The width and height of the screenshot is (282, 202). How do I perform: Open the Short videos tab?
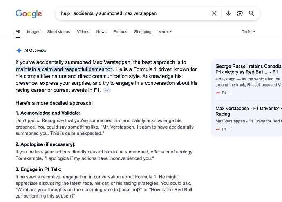[x=58, y=32]
